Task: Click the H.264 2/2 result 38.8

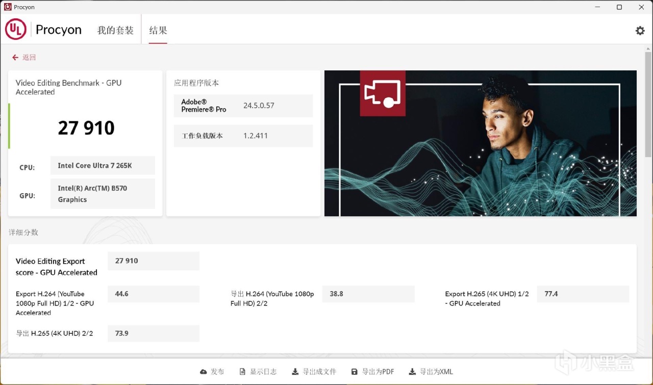Action: (368, 294)
